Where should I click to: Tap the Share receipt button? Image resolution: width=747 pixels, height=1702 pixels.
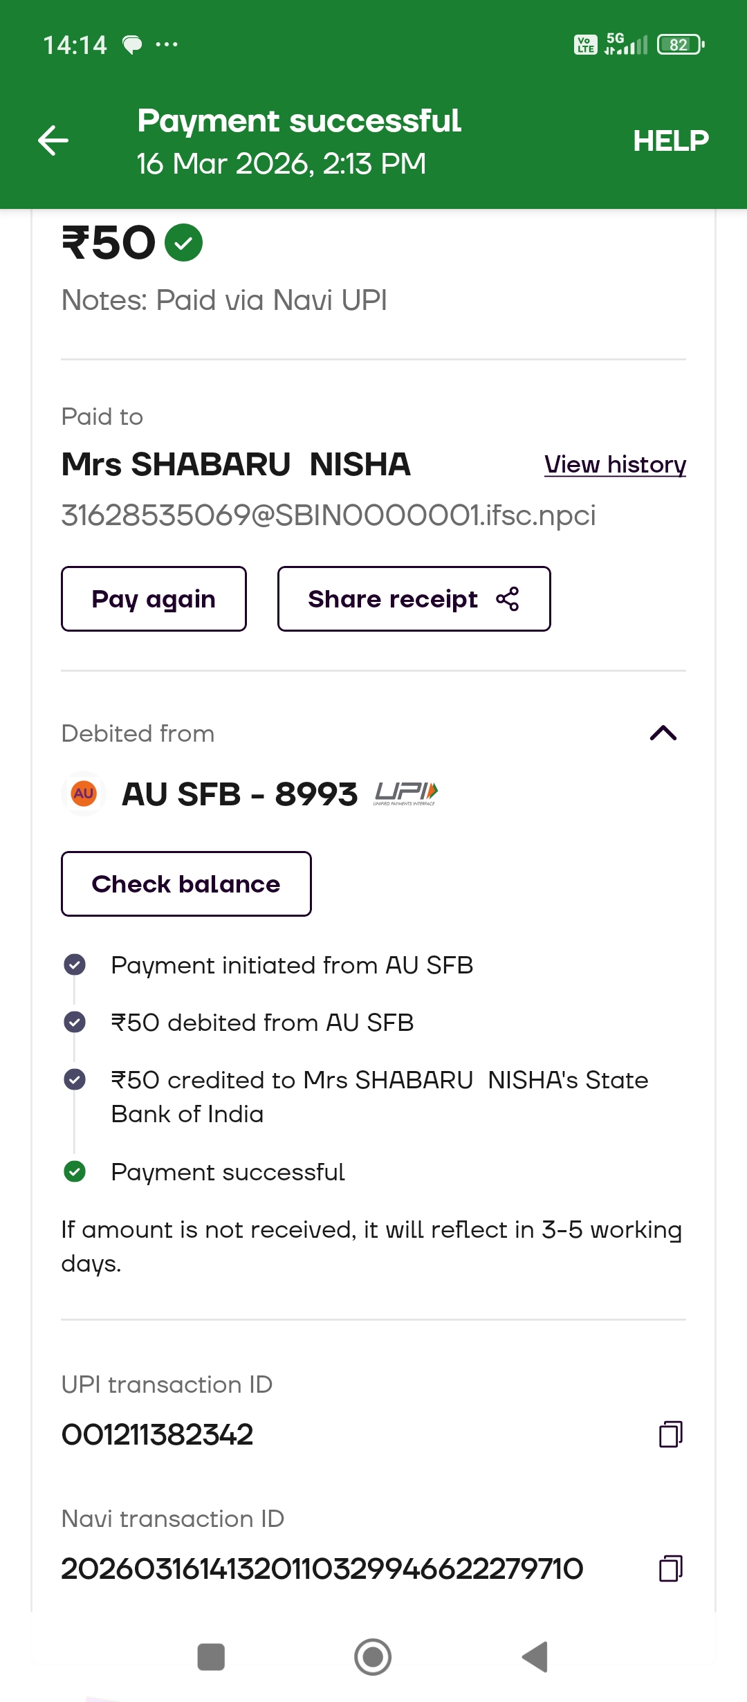pyautogui.click(x=414, y=599)
